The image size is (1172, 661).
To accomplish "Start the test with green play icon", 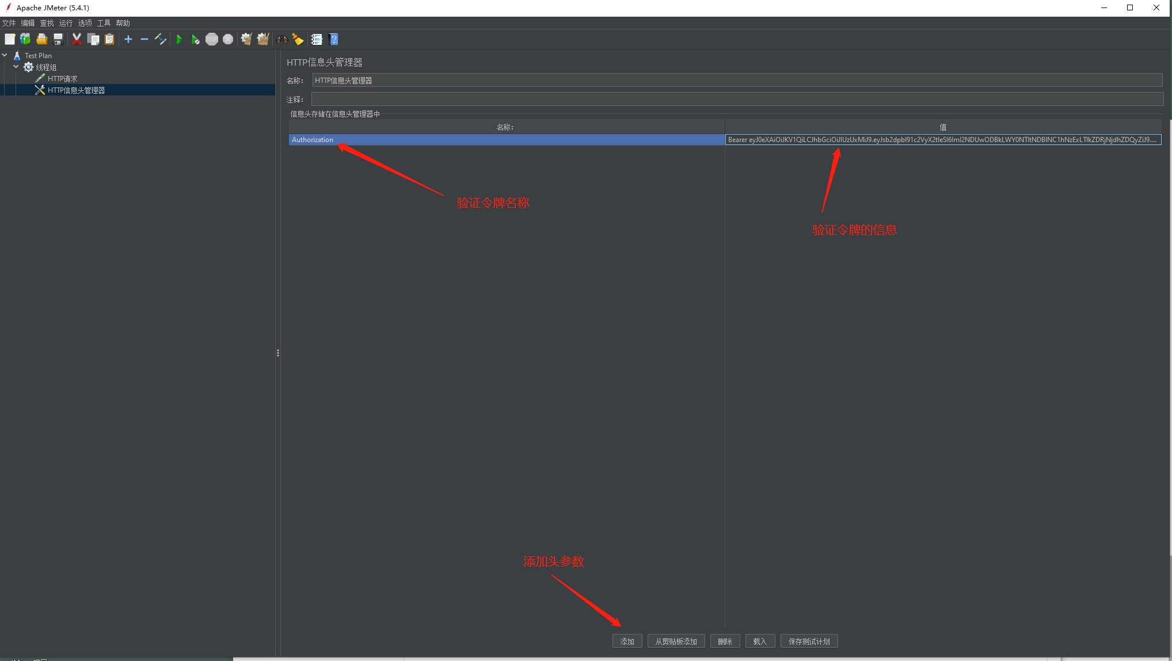I will pos(179,39).
